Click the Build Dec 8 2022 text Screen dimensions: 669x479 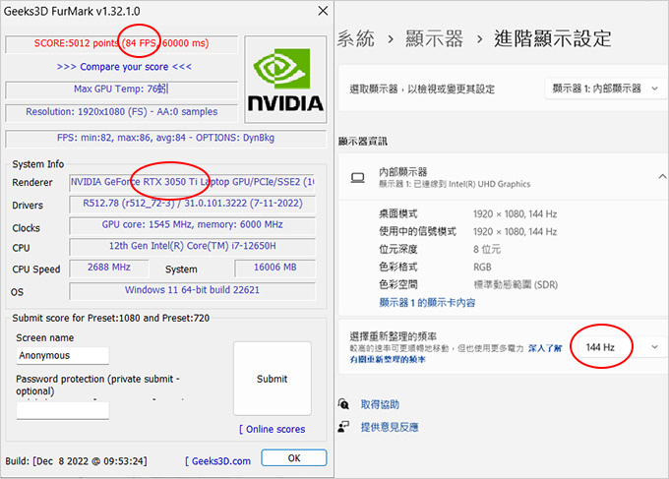tap(76, 461)
